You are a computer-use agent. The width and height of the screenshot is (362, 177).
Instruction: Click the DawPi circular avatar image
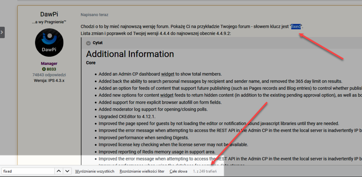[x=49, y=43]
